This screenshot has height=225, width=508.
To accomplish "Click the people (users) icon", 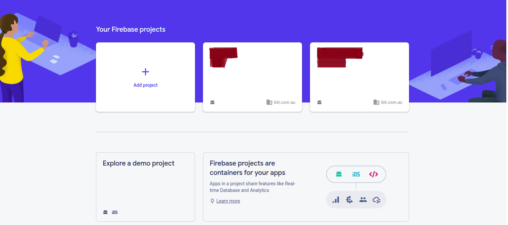I will tap(363, 200).
